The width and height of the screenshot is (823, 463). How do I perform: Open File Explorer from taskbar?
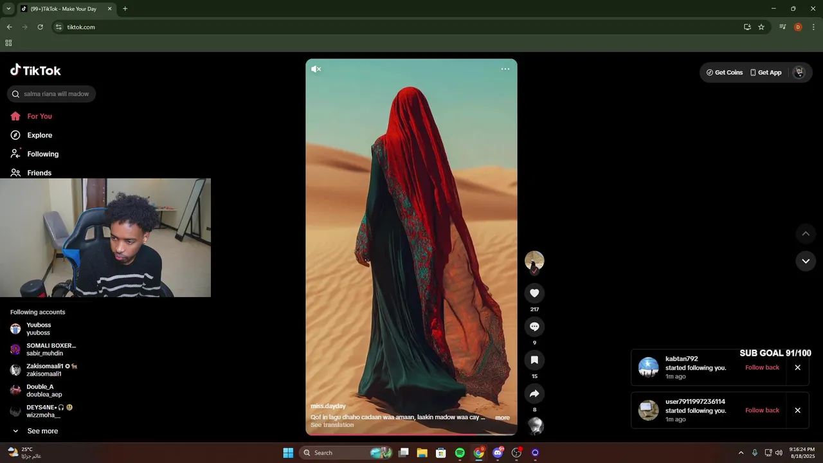tap(422, 453)
